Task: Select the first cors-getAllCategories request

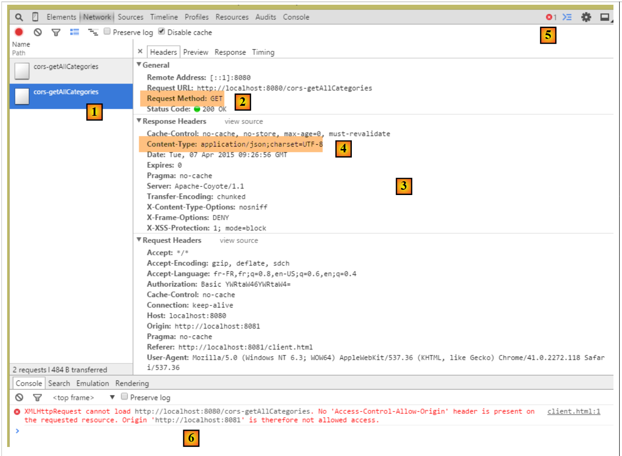Action: [66, 67]
